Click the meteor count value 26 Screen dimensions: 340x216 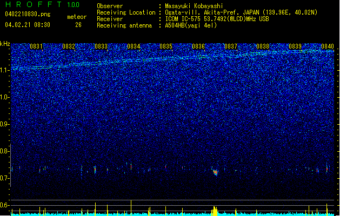click(x=78, y=25)
